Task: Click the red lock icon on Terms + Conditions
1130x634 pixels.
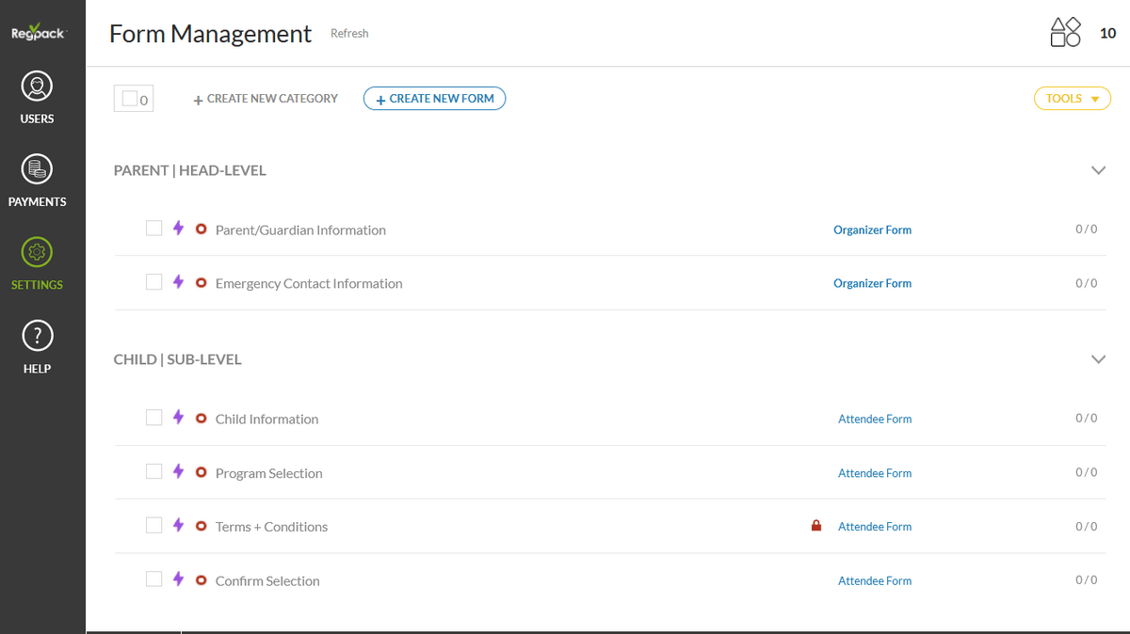Action: [x=816, y=527]
